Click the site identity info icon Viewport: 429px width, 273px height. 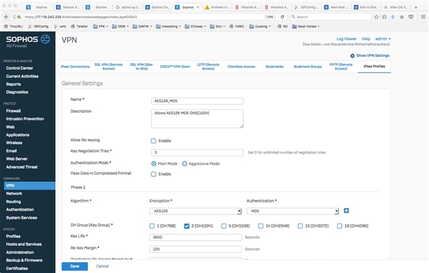click(14, 17)
